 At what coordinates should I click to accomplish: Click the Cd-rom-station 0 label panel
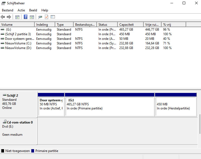click(x=19, y=131)
